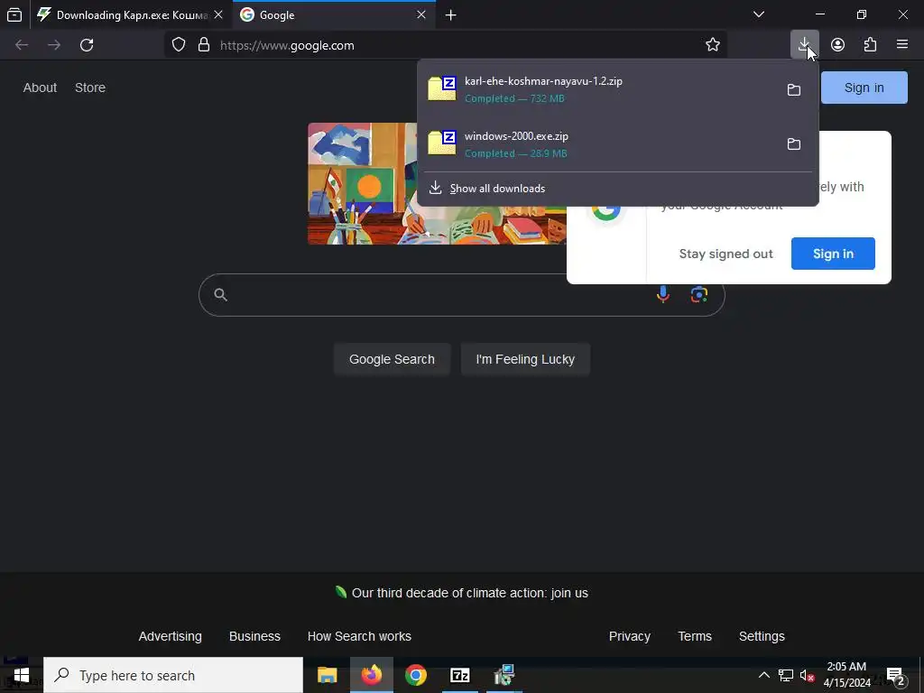Open Privacy footer link
Image resolution: width=924 pixels, height=693 pixels.
tap(629, 636)
